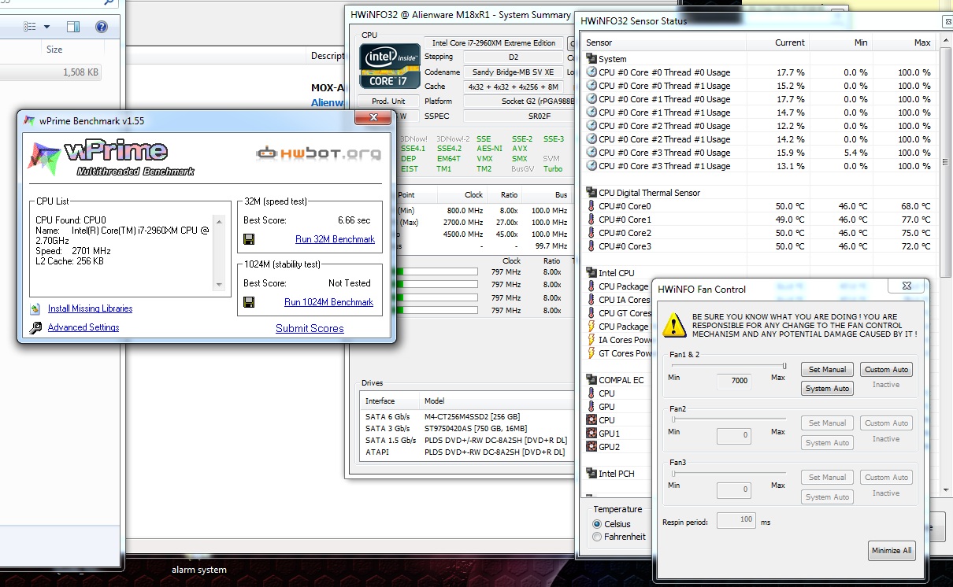The width and height of the screenshot is (953, 587).
Task: Click the lightning icon for GT Cores Power
Action: (x=591, y=353)
